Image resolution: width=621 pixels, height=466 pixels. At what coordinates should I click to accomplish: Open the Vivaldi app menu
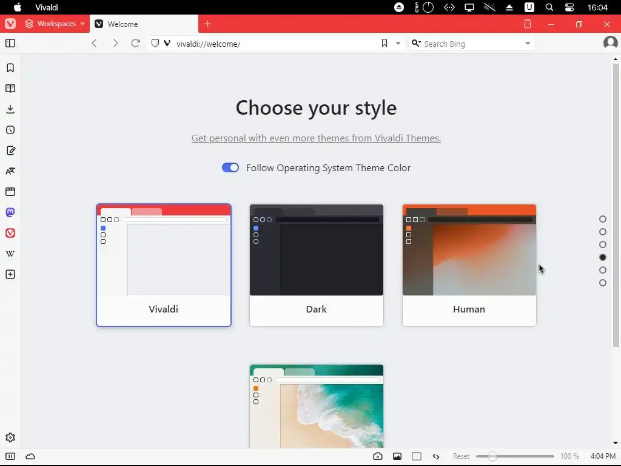point(47,7)
